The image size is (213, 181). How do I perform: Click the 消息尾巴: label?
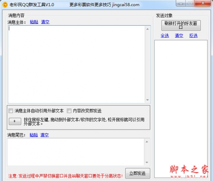pos(16,135)
